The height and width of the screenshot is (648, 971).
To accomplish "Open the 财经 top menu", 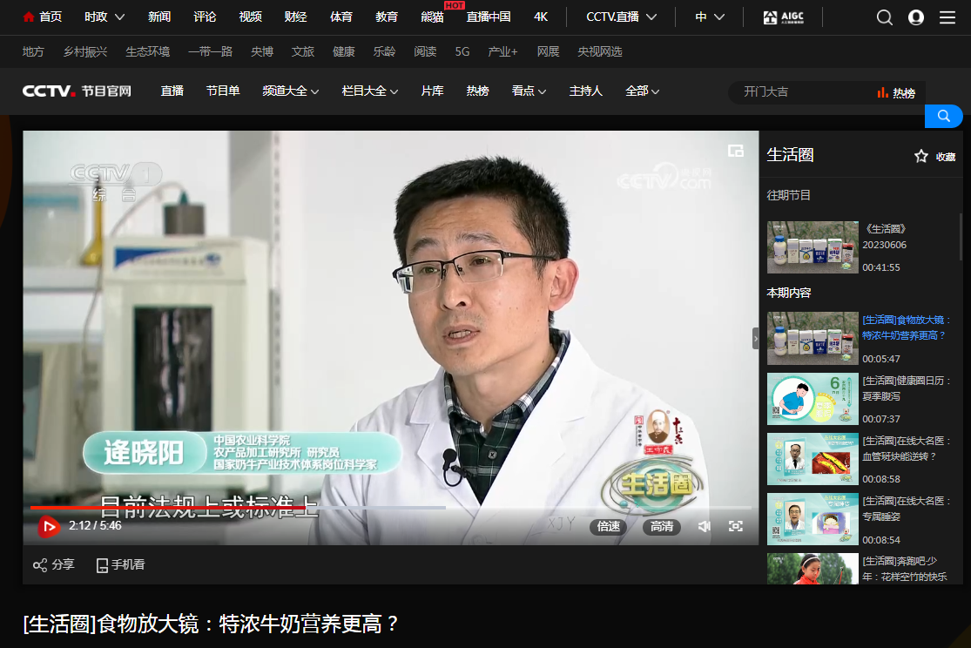I will pos(296,17).
